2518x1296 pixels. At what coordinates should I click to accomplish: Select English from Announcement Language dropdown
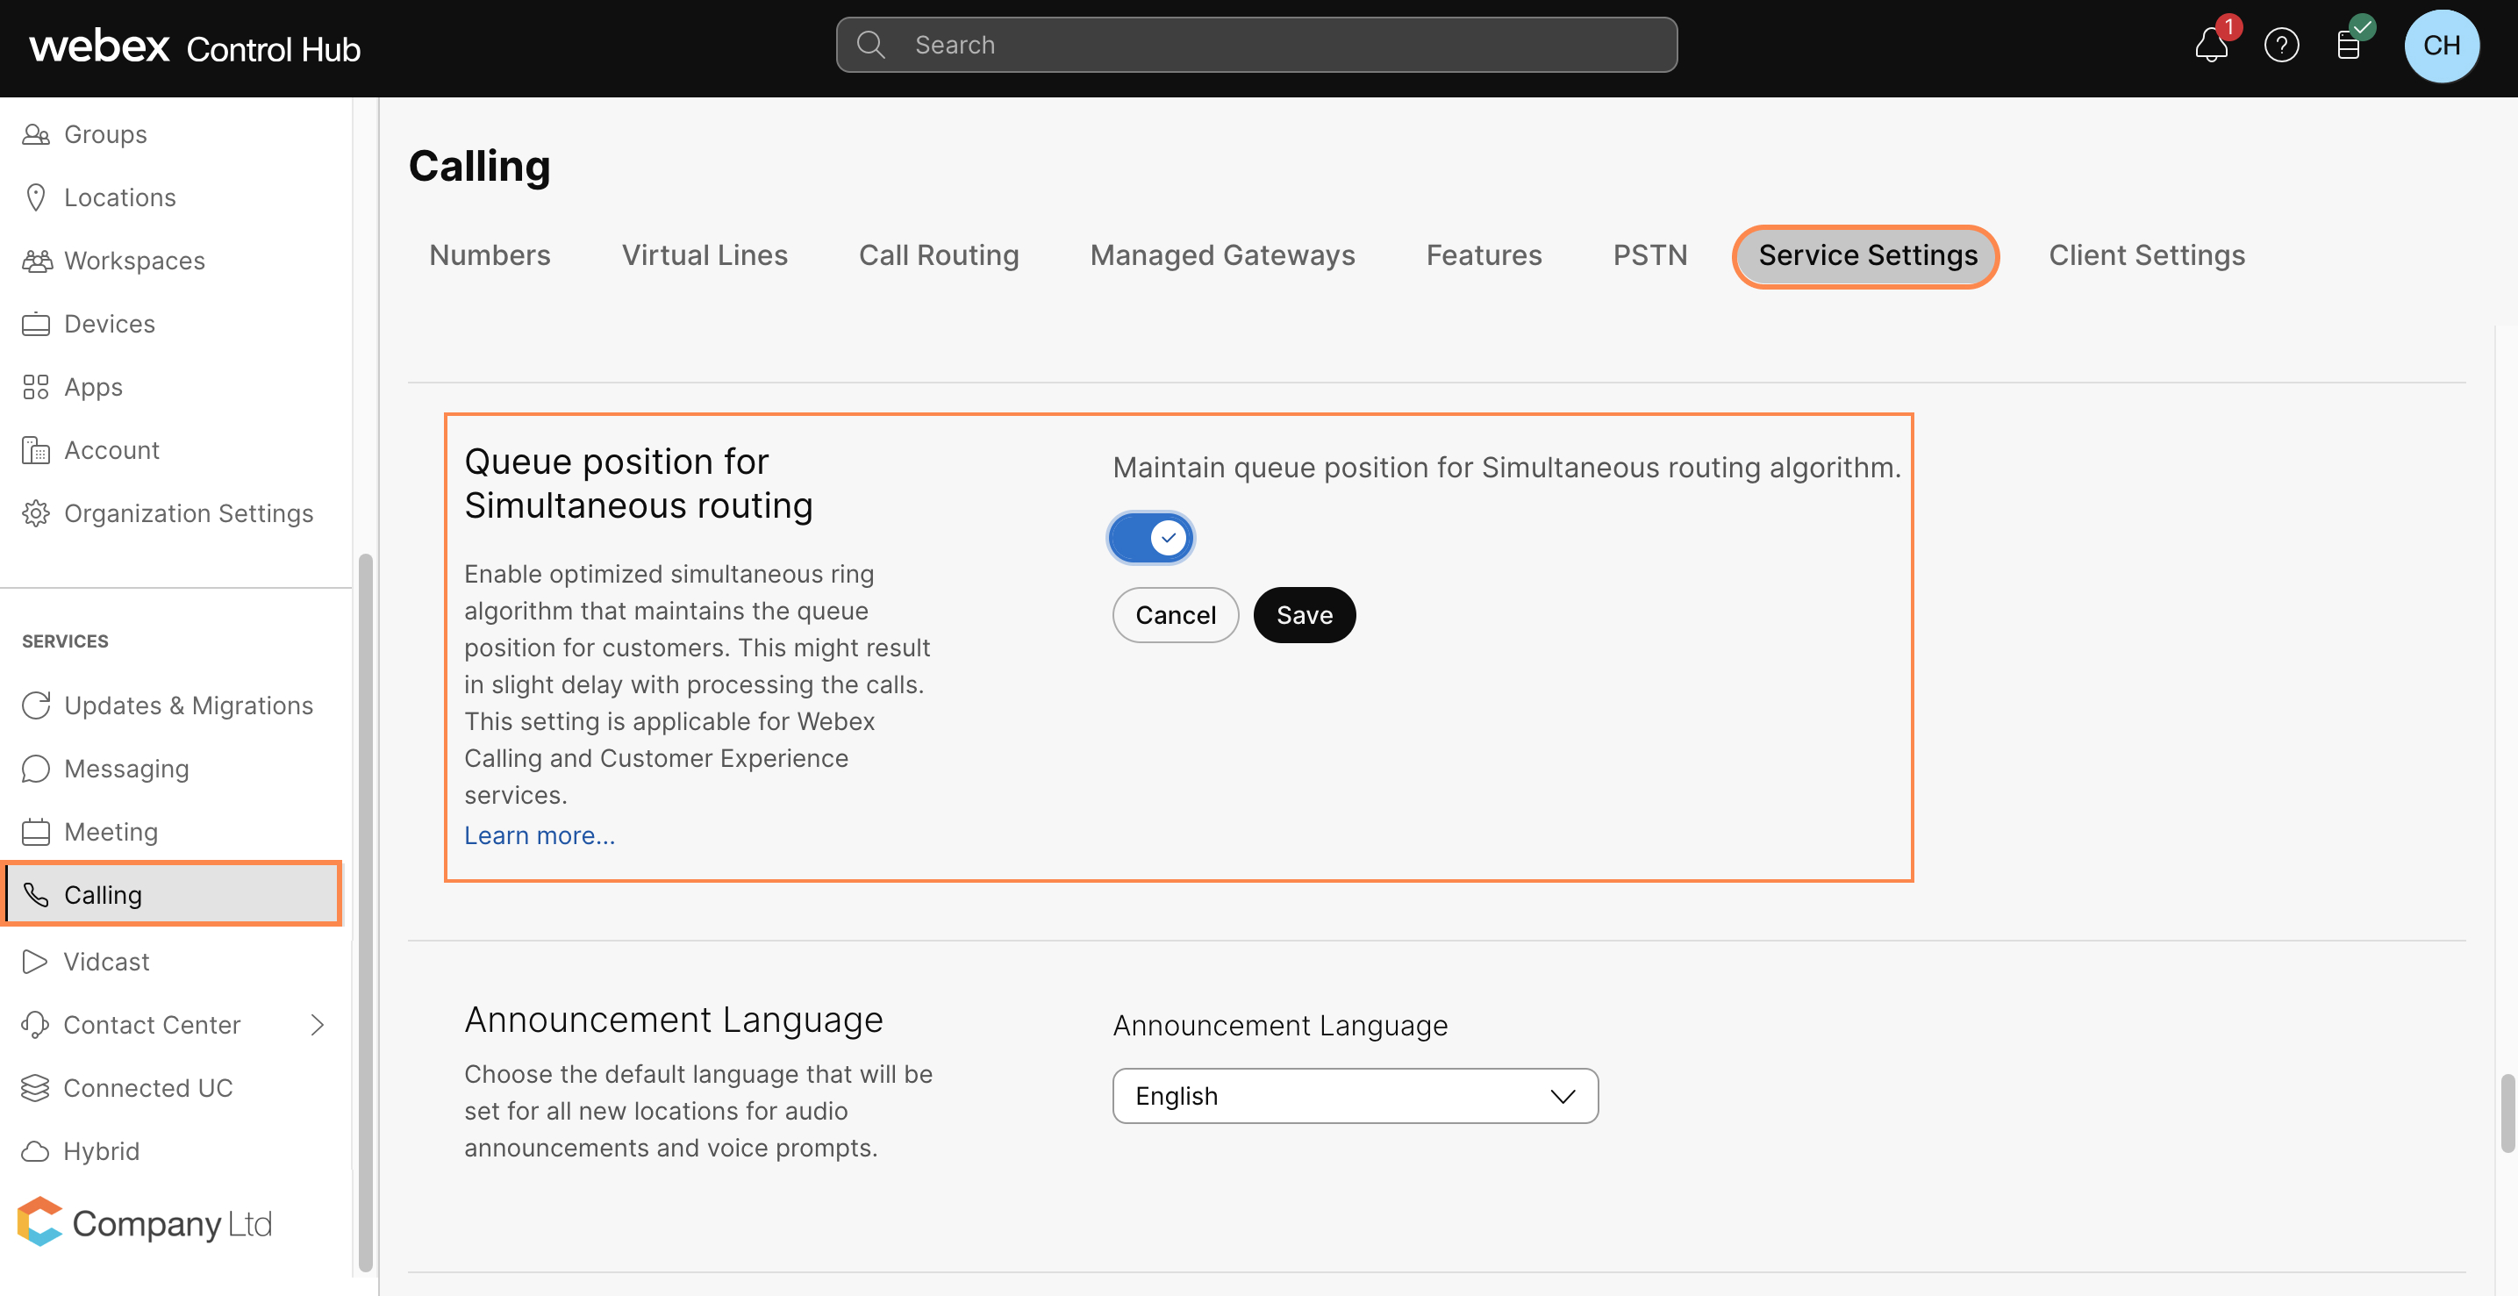point(1355,1096)
